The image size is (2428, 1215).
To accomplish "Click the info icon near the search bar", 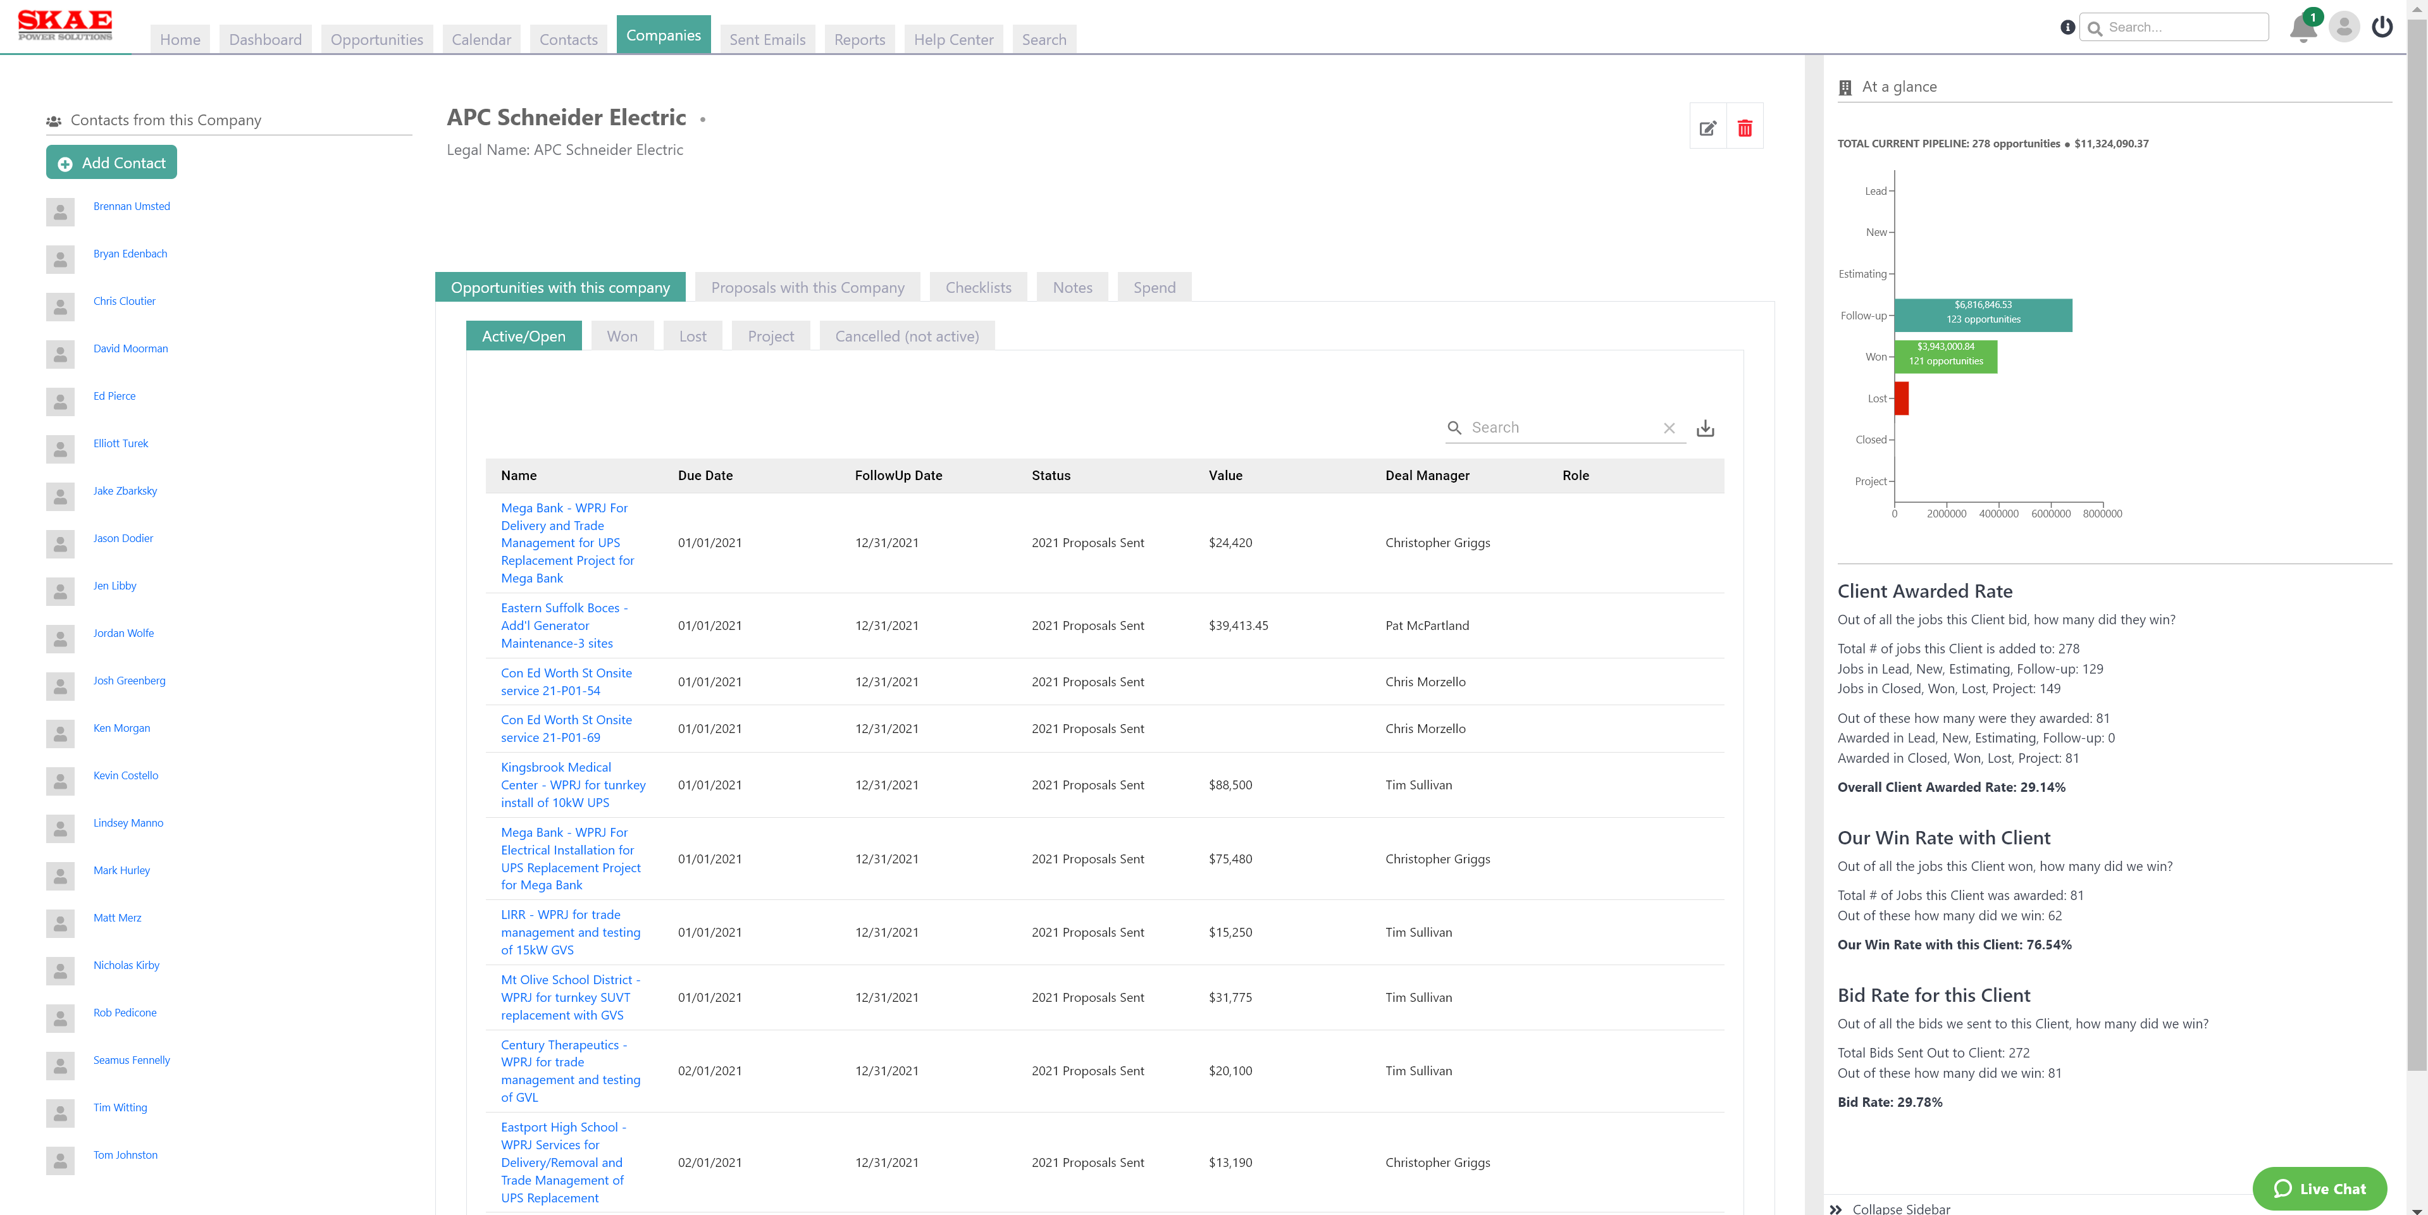I will click(2067, 27).
